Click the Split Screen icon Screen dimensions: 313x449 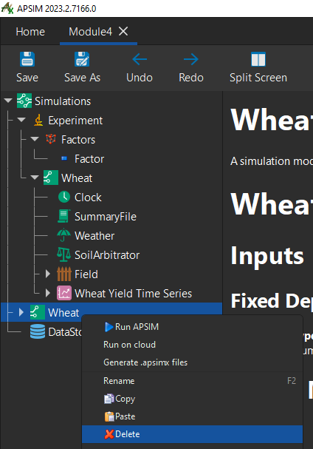click(258, 59)
